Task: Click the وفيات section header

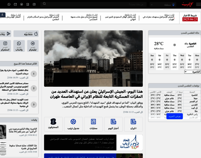Action: pos(19,120)
